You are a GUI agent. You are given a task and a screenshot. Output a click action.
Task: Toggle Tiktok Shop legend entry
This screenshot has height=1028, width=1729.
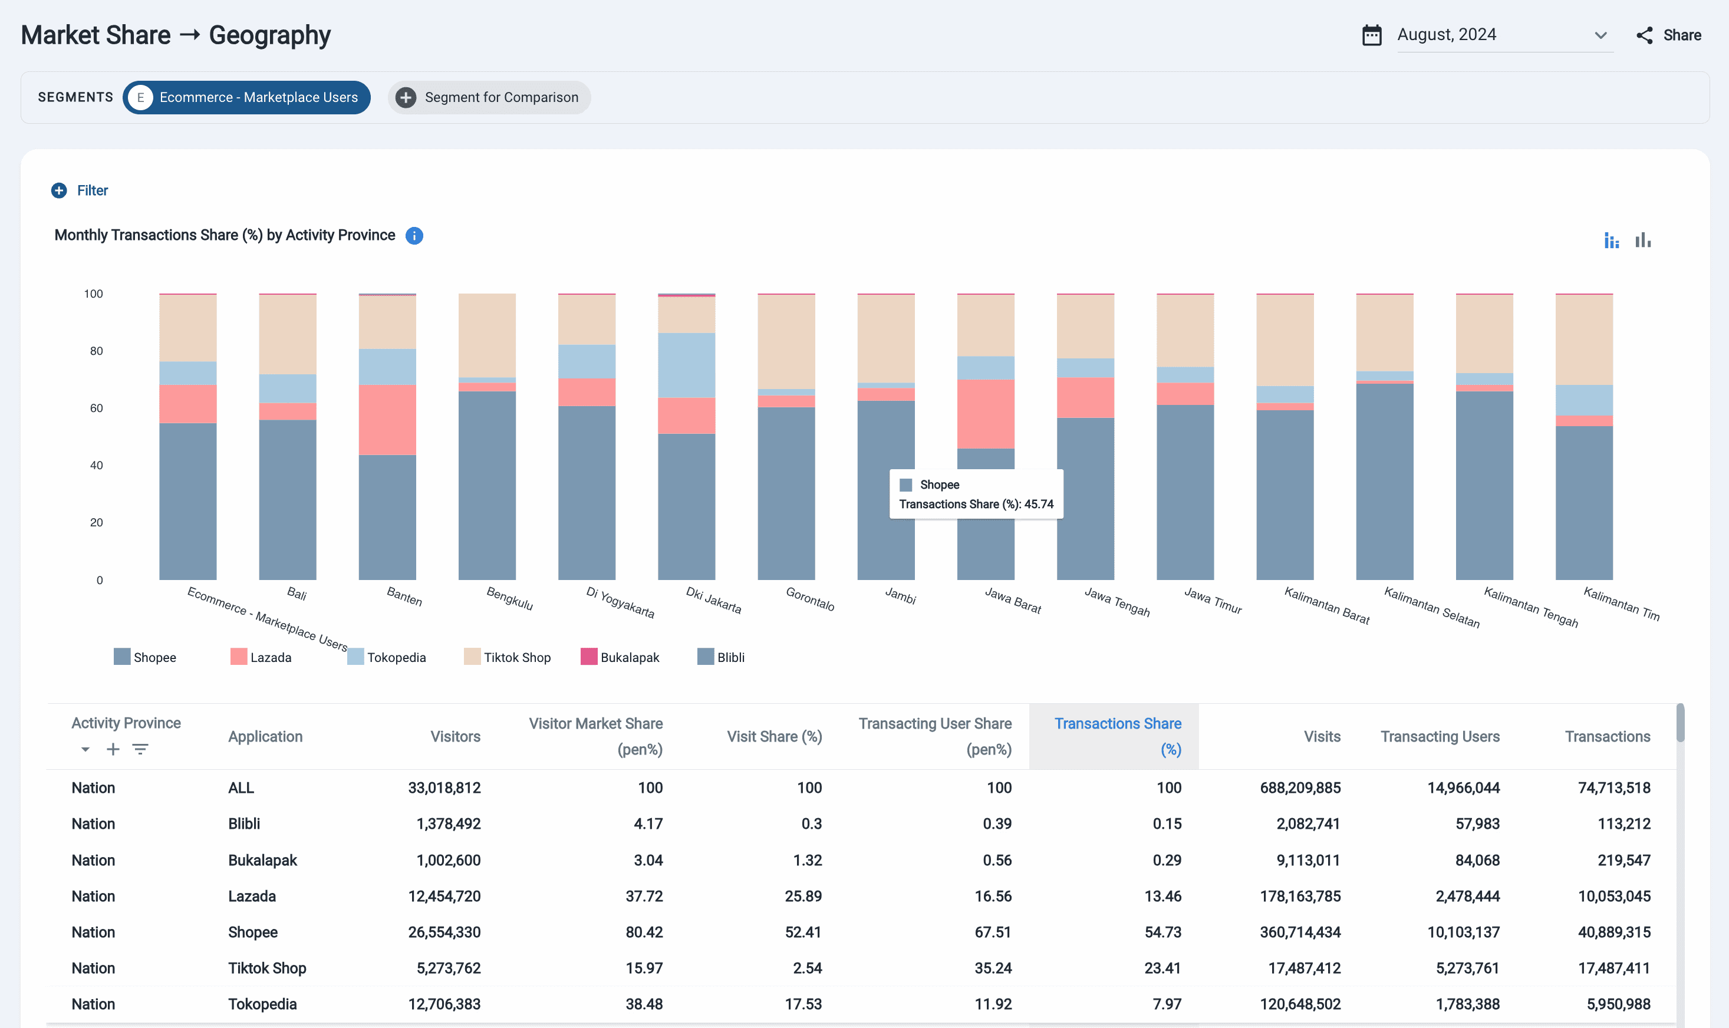[x=507, y=657]
